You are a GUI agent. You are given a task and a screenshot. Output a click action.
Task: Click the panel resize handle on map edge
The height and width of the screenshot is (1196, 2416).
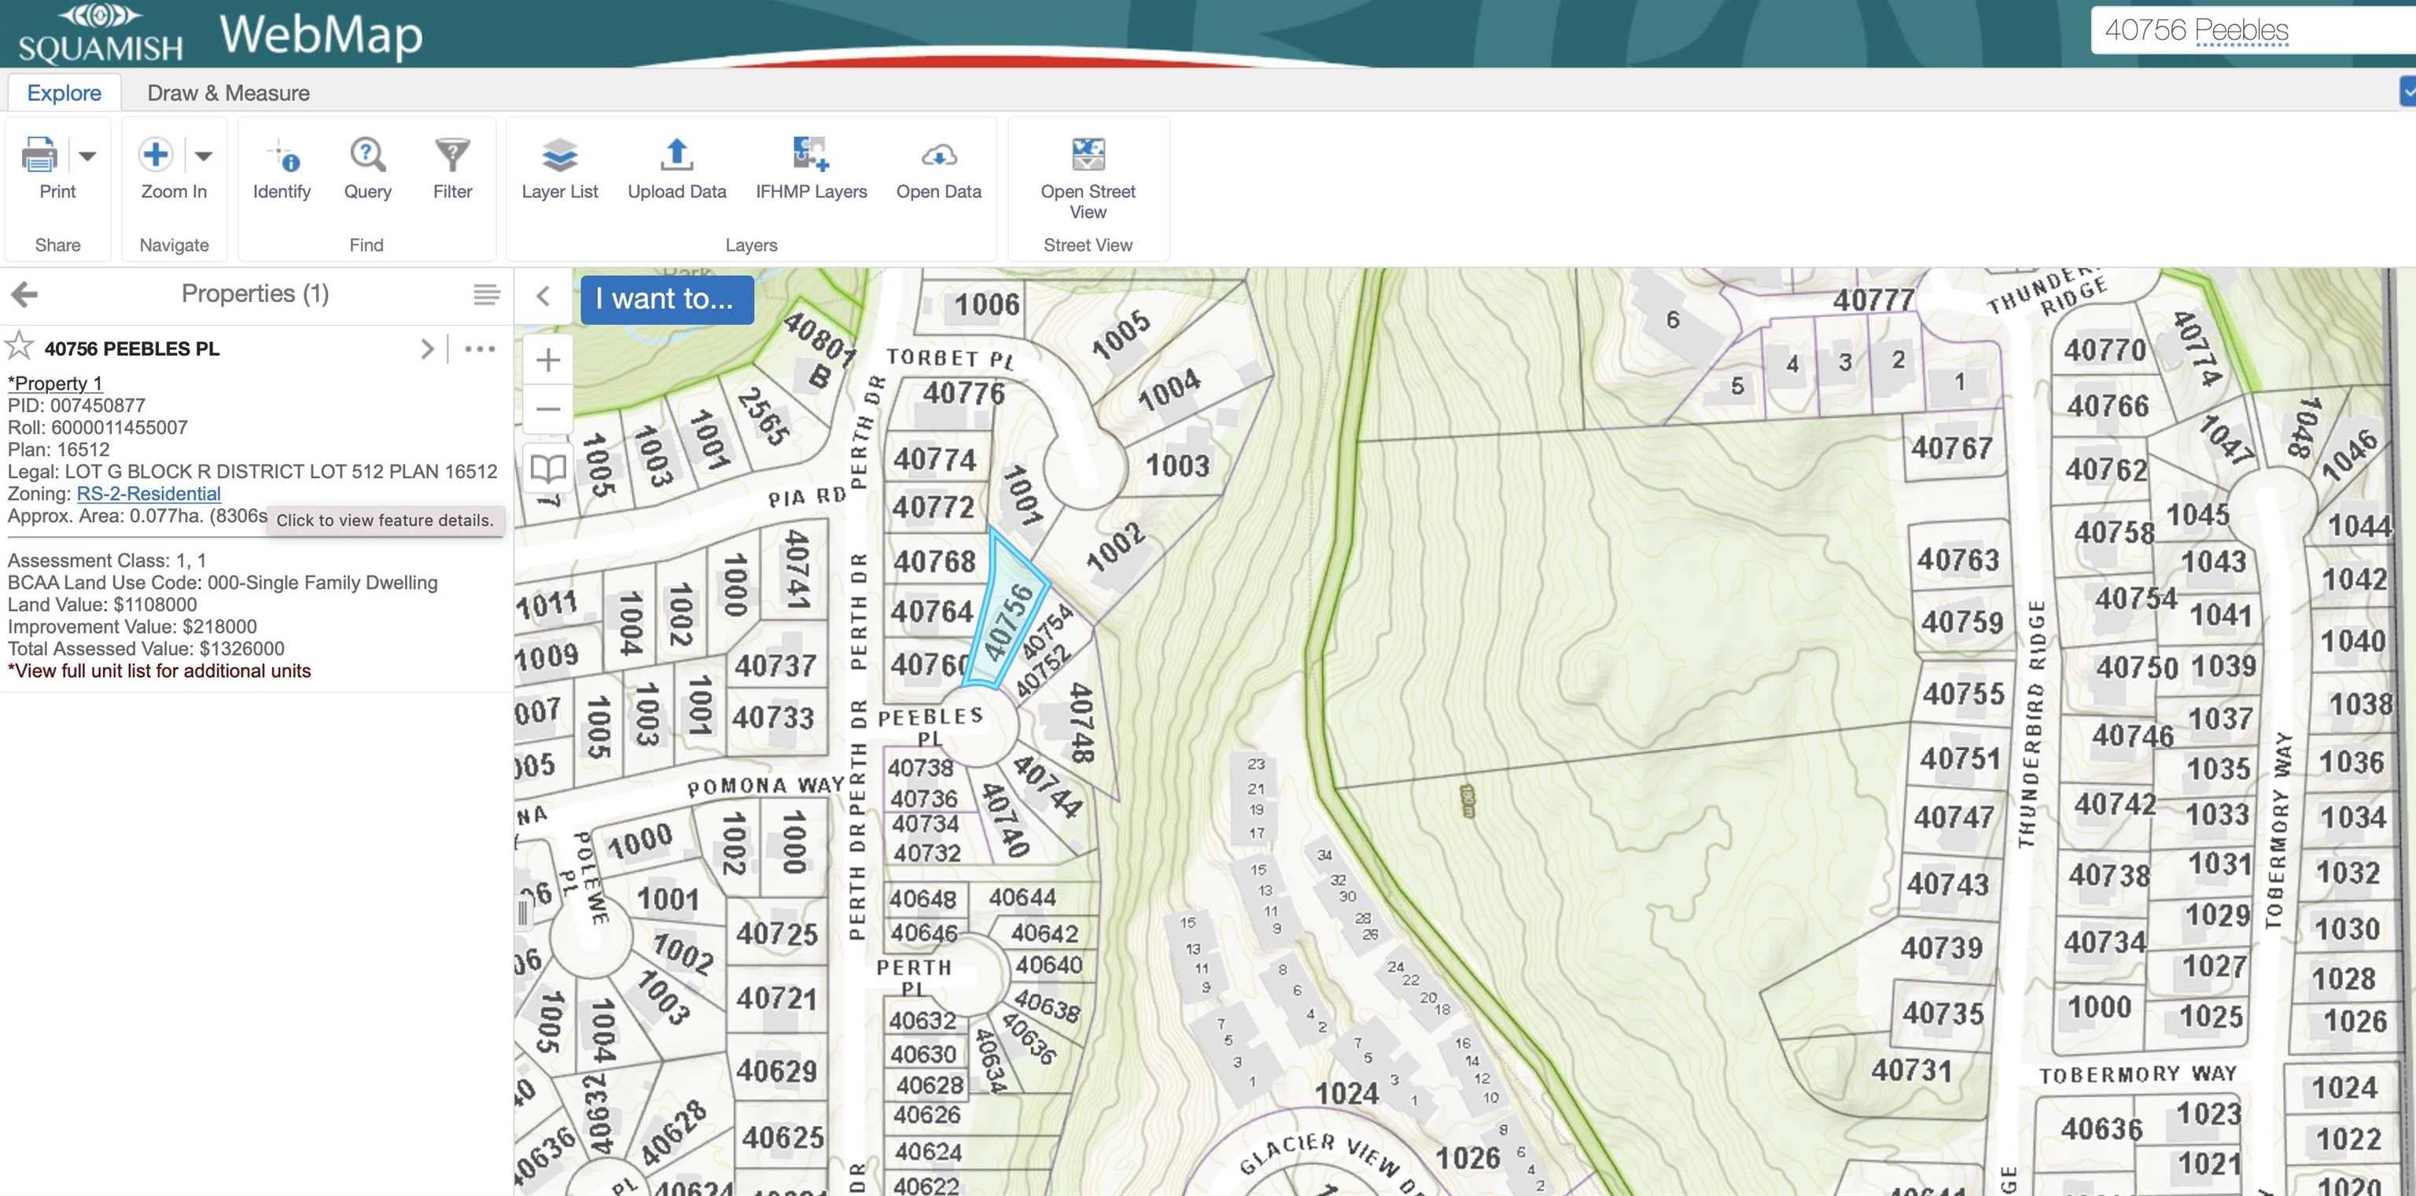[x=523, y=913]
